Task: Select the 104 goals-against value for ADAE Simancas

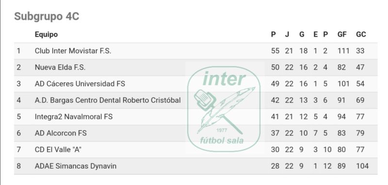Action: 362,166
